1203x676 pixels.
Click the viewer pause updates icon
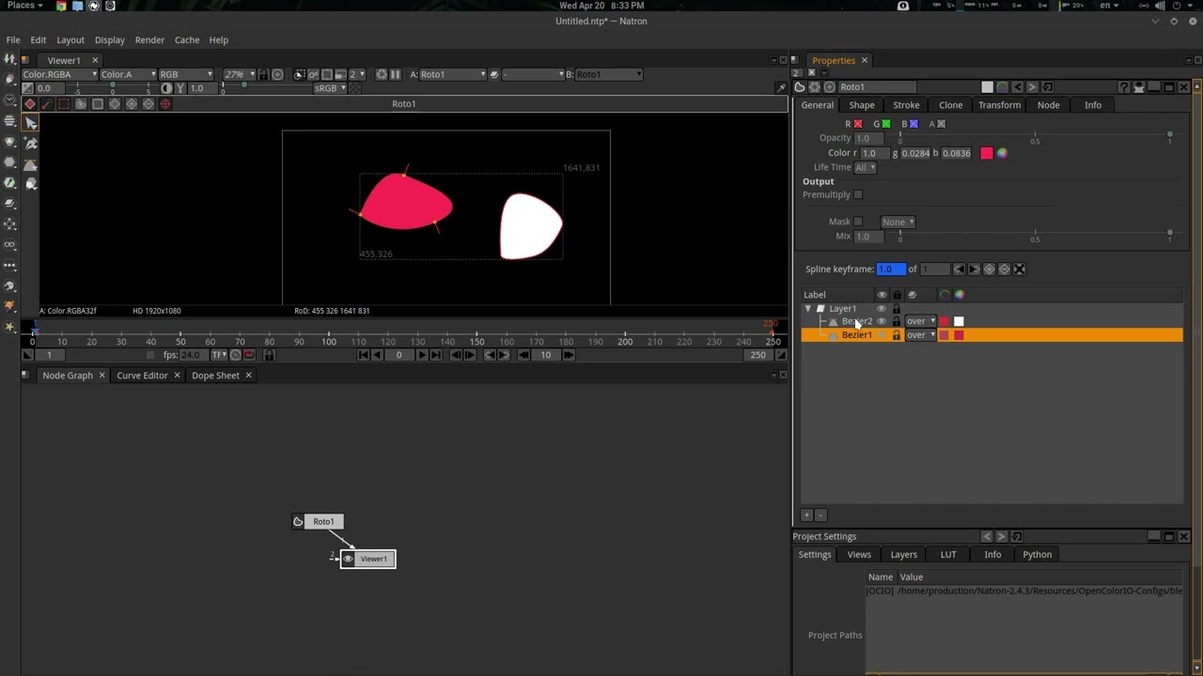[396, 74]
